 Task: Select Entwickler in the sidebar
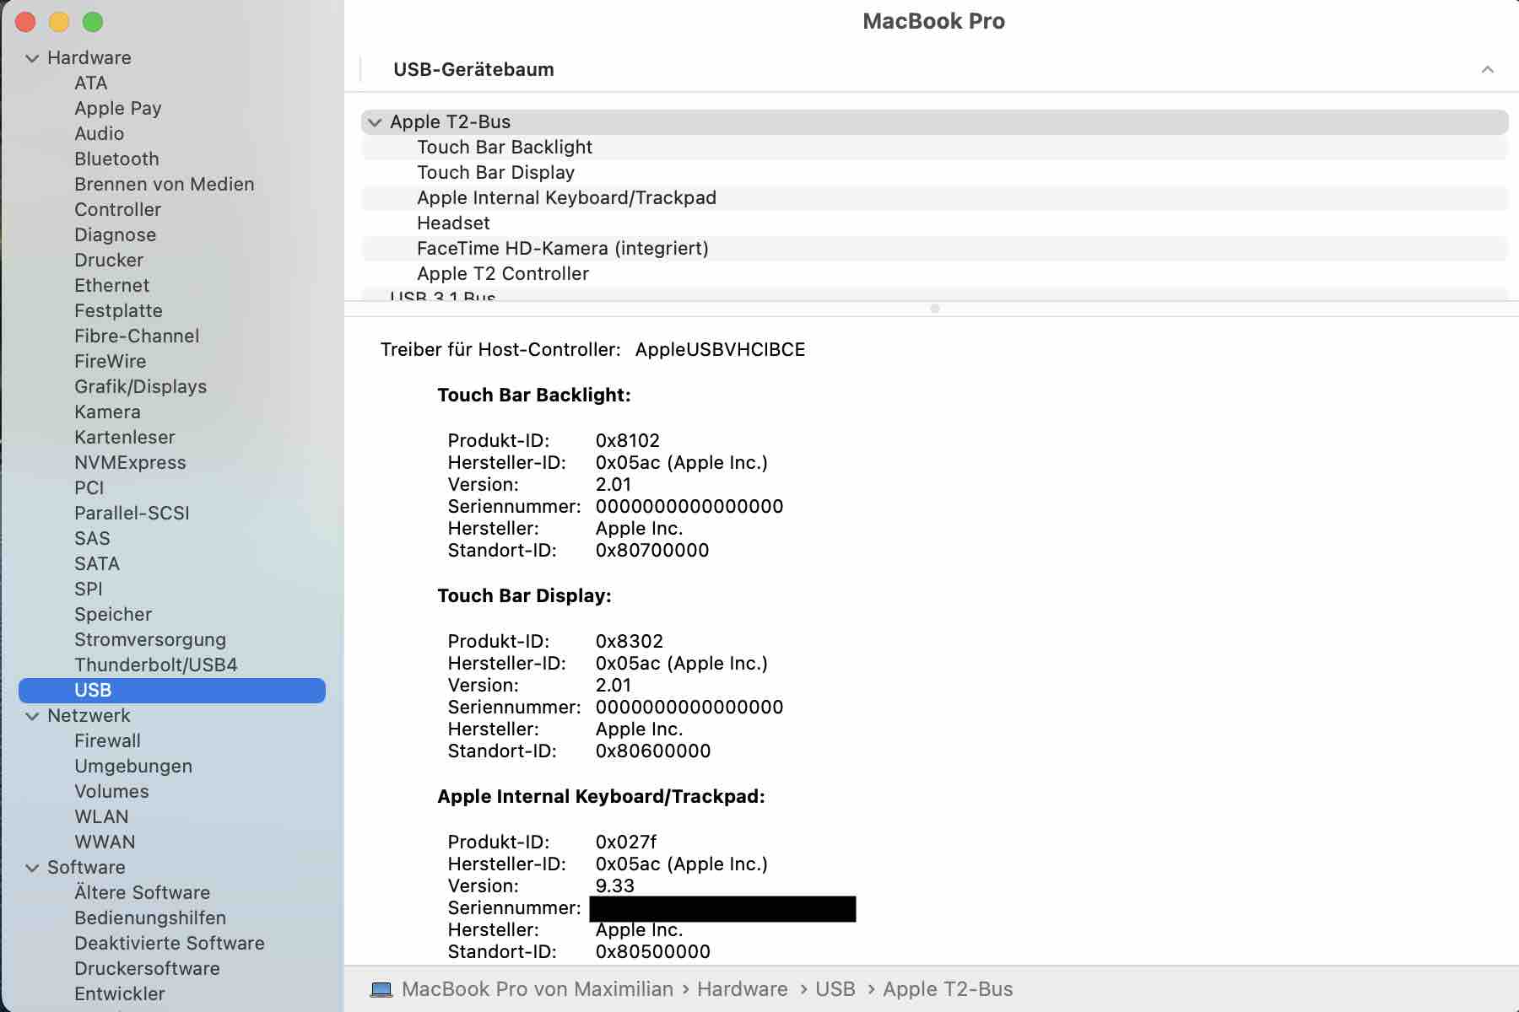pos(120,993)
